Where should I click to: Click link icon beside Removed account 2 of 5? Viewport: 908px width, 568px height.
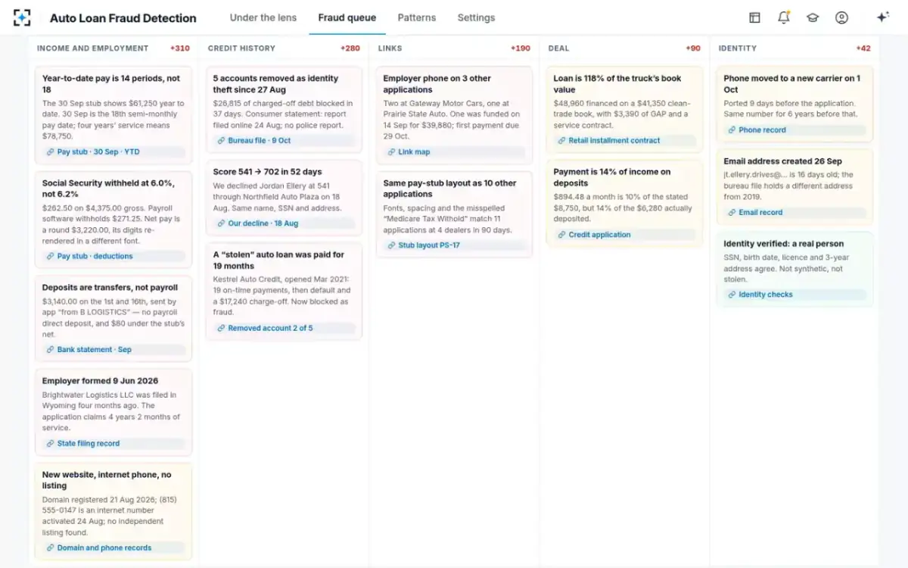(221, 328)
